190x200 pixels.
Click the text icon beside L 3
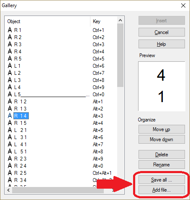[10, 80]
